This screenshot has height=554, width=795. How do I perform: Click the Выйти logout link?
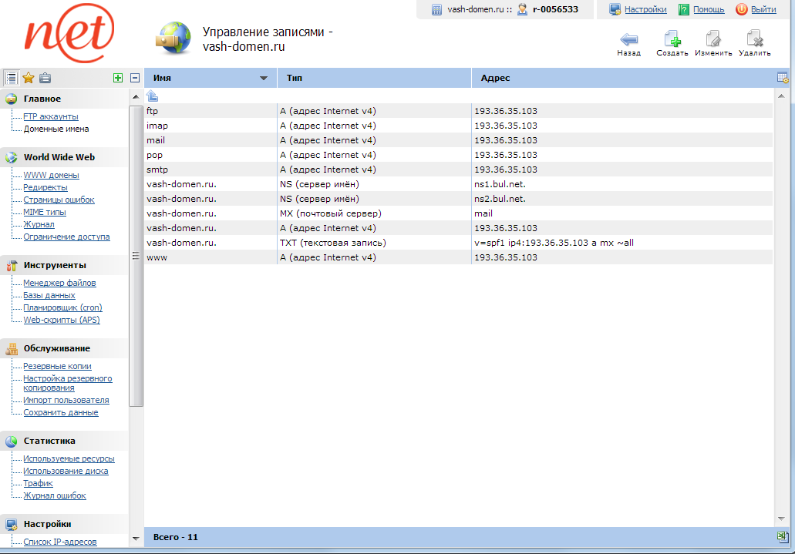(763, 10)
